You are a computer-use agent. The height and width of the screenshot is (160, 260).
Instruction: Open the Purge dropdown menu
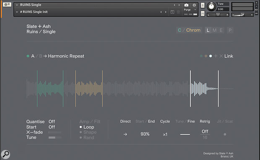190,10
